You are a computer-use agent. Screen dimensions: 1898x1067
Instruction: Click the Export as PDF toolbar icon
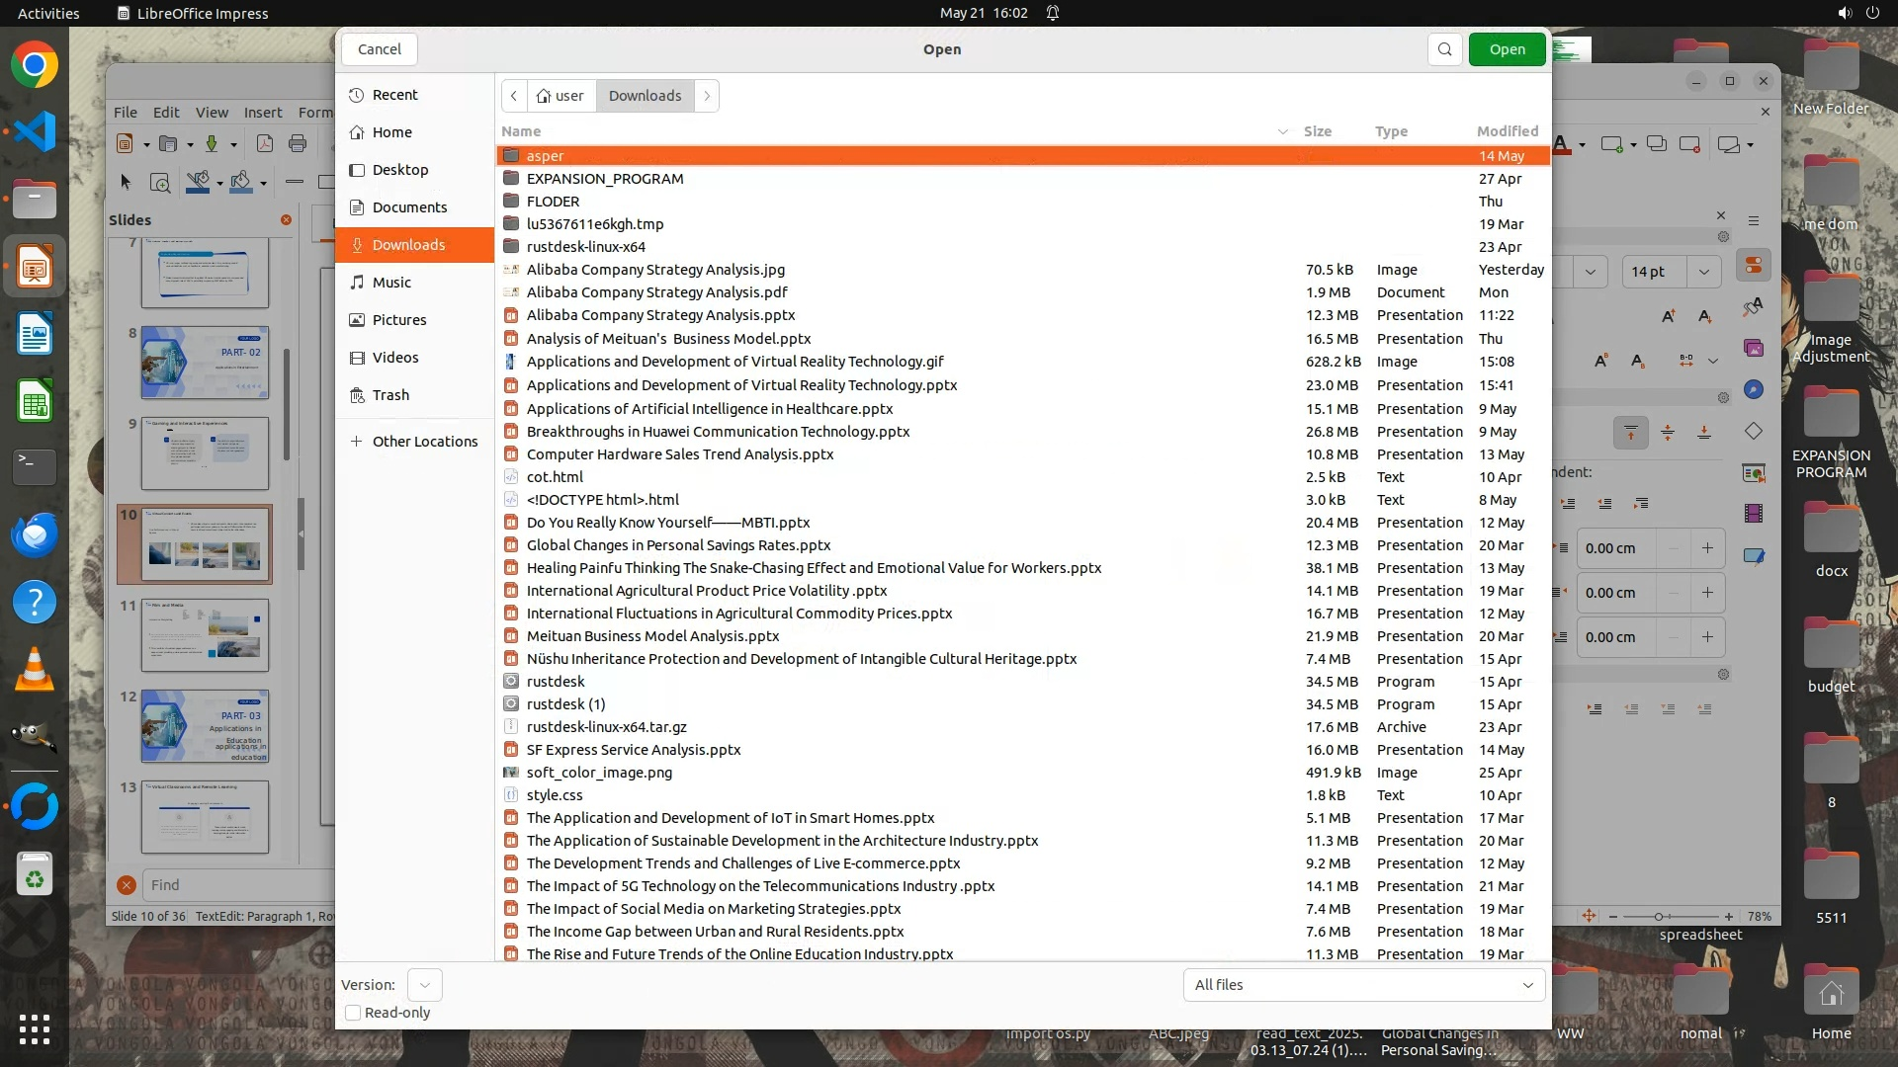click(264, 144)
